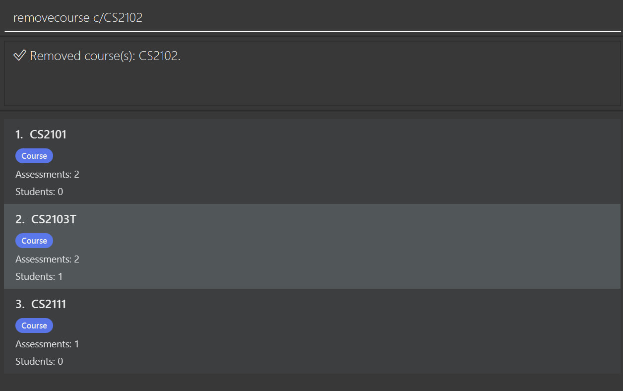Select the Course badge under CS2111
This screenshot has width=623, height=391.
pos(34,325)
